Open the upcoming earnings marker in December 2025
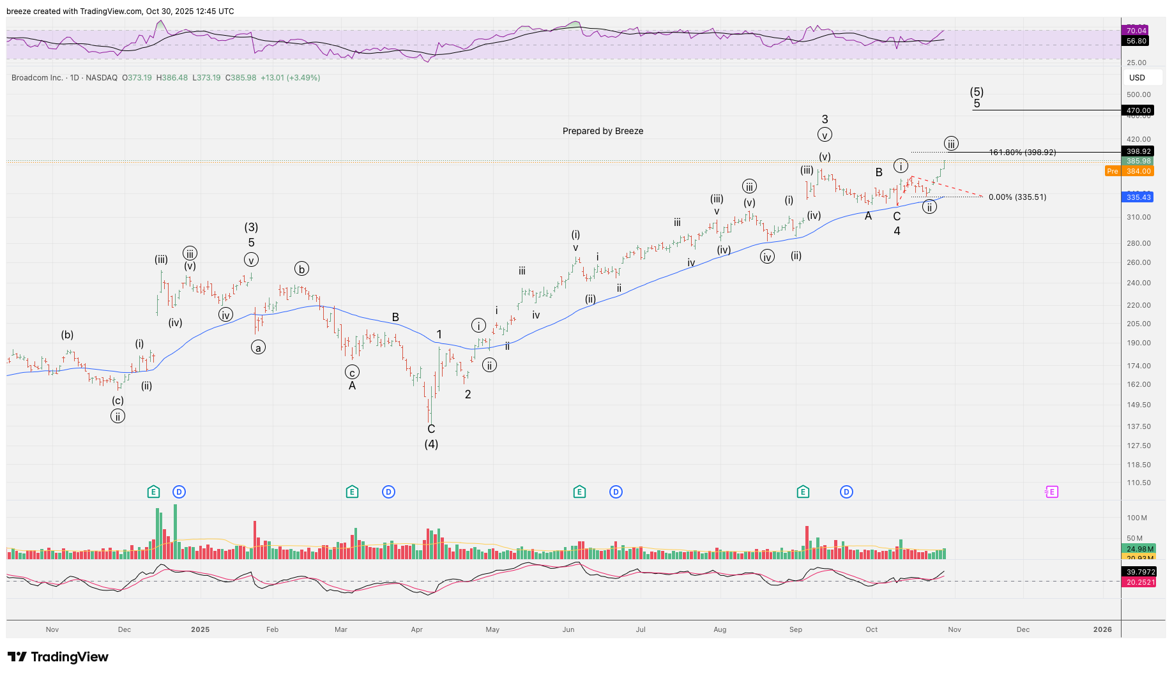The width and height of the screenshot is (1172, 676). [x=1051, y=492]
